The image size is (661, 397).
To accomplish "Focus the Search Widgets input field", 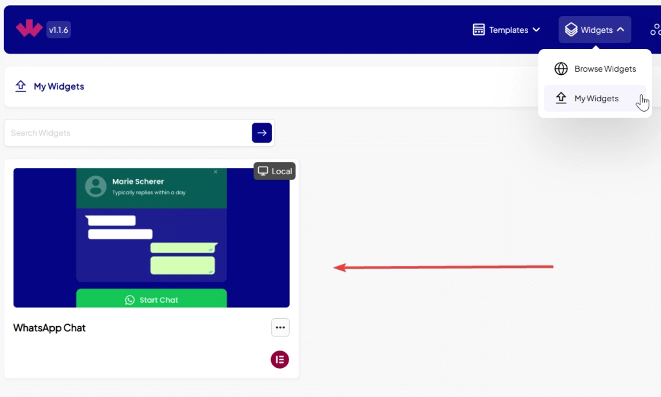I will tap(128, 133).
